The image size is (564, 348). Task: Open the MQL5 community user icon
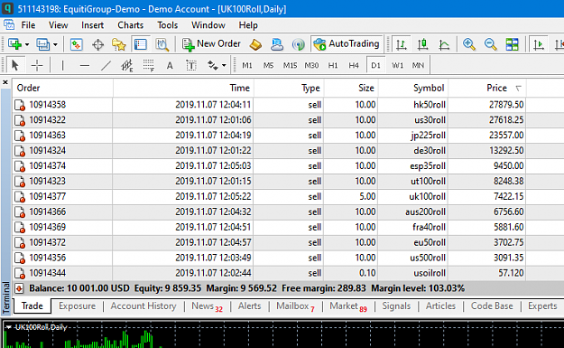(x=277, y=44)
